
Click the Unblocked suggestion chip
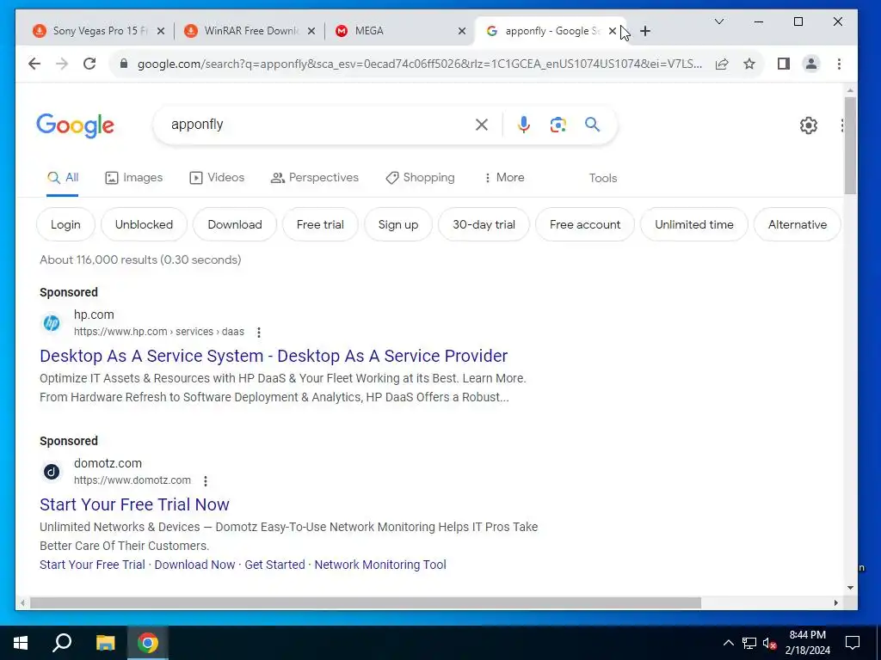(x=144, y=224)
